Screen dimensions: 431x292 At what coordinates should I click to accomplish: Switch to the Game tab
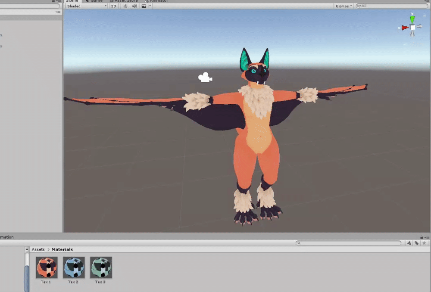pyautogui.click(x=94, y=1)
